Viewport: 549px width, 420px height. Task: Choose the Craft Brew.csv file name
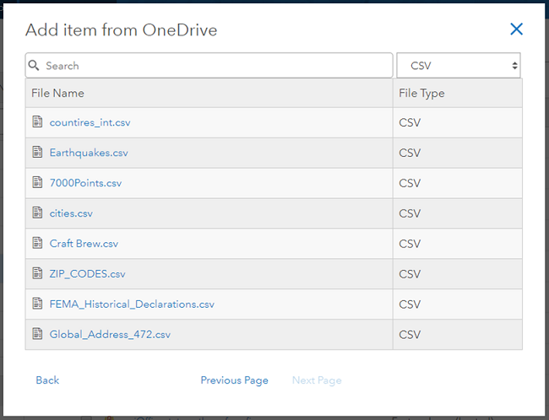pyautogui.click(x=84, y=244)
